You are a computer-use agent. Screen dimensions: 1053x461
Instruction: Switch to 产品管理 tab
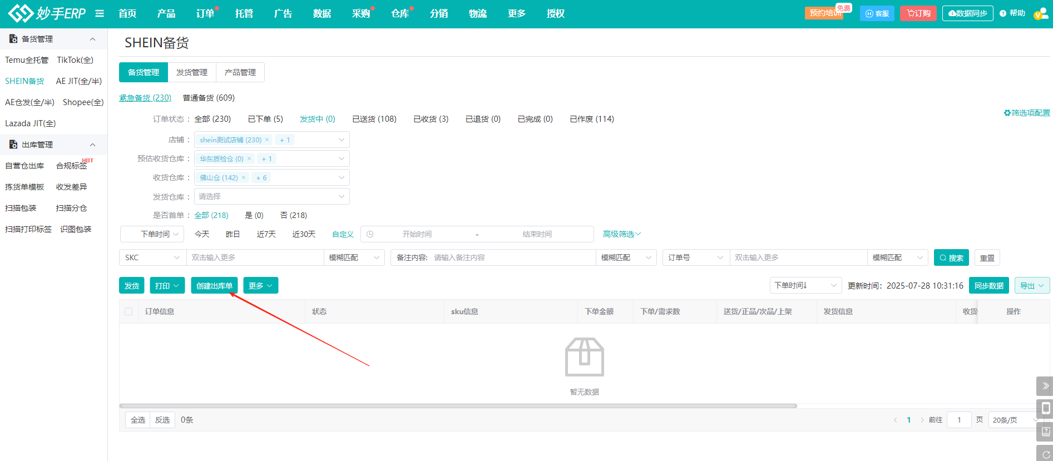[x=240, y=72]
